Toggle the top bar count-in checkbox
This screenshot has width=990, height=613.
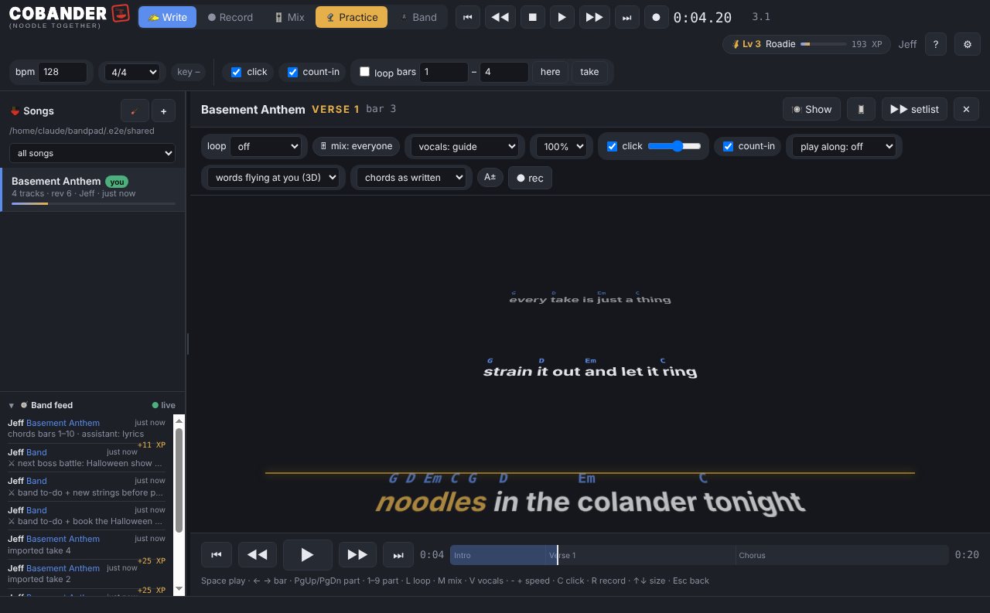click(292, 72)
